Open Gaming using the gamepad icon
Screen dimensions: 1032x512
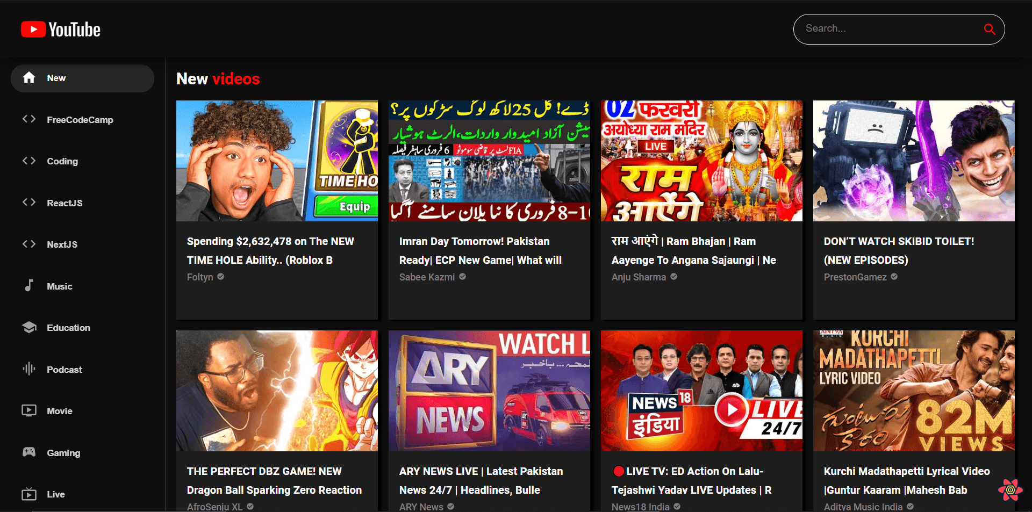[29, 452]
